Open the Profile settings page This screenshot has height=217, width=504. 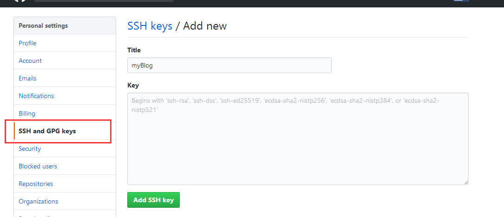pos(27,43)
